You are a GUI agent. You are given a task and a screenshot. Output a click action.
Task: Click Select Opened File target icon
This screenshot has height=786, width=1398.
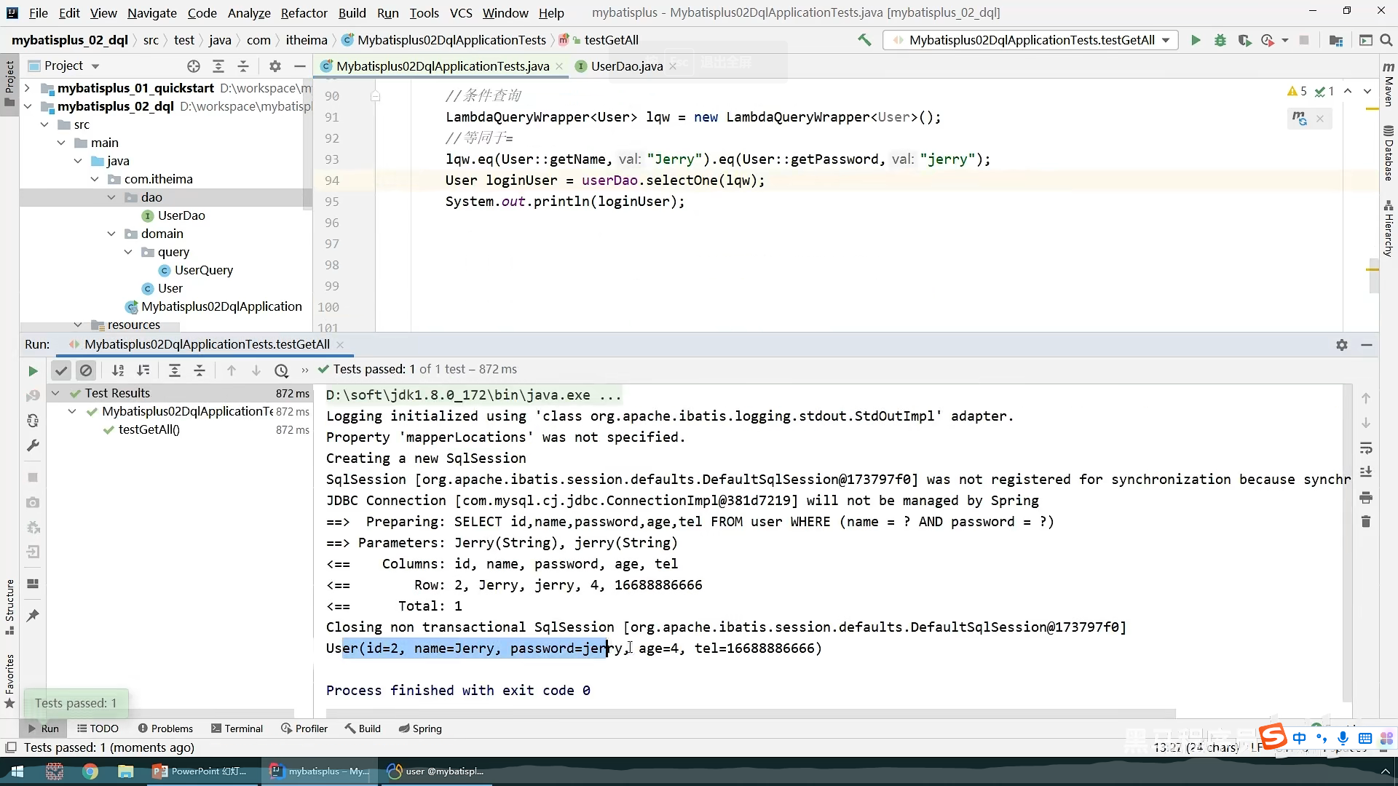coord(193,66)
